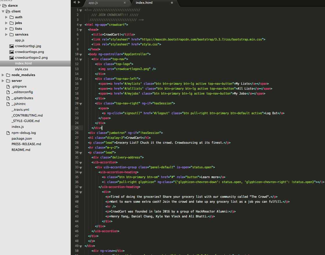Image resolution: width=325 pixels, height=255 pixels.
Task: Close the app.js tab
Action: 125,3
